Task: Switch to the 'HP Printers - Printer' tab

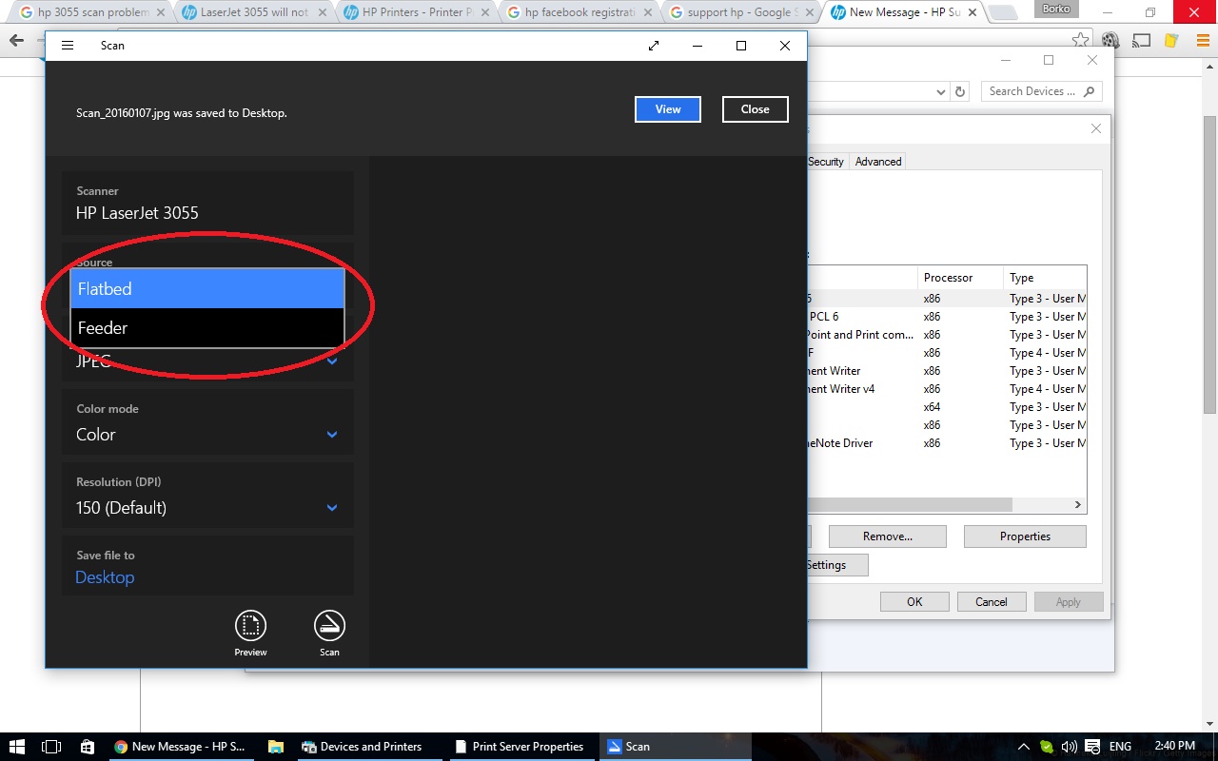Action: [417, 13]
